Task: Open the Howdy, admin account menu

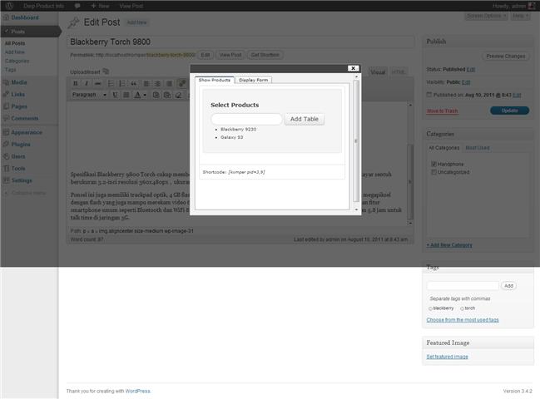Action: 513,6
